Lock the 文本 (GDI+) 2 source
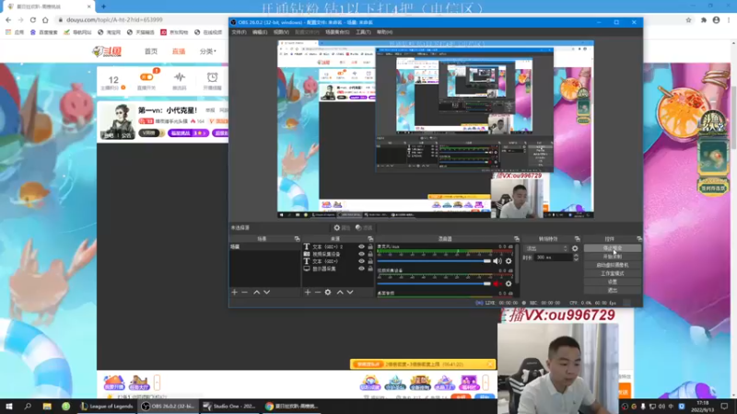Viewport: 737px width, 414px height. pos(370,247)
